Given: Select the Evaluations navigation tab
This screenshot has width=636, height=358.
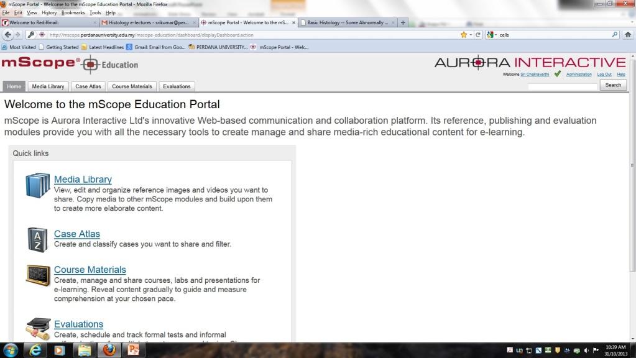Looking at the screenshot, I should (177, 86).
